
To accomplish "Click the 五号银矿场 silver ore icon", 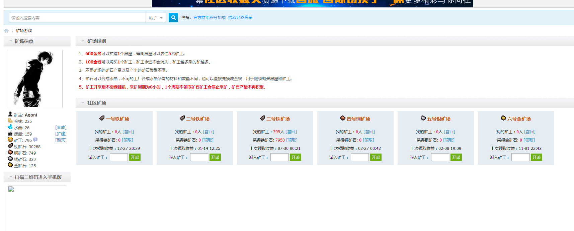I will [x=423, y=118].
